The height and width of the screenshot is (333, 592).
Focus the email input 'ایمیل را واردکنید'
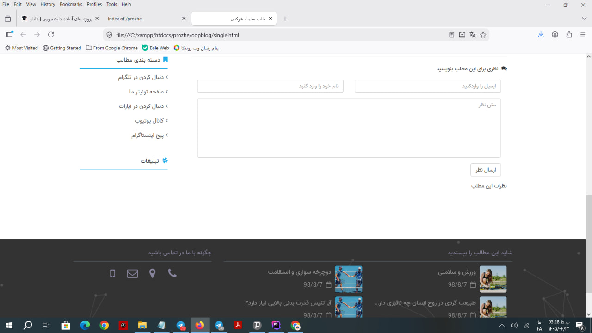pyautogui.click(x=428, y=86)
